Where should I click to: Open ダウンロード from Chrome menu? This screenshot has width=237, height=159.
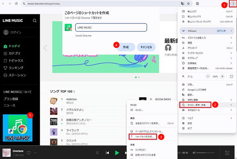(207, 48)
